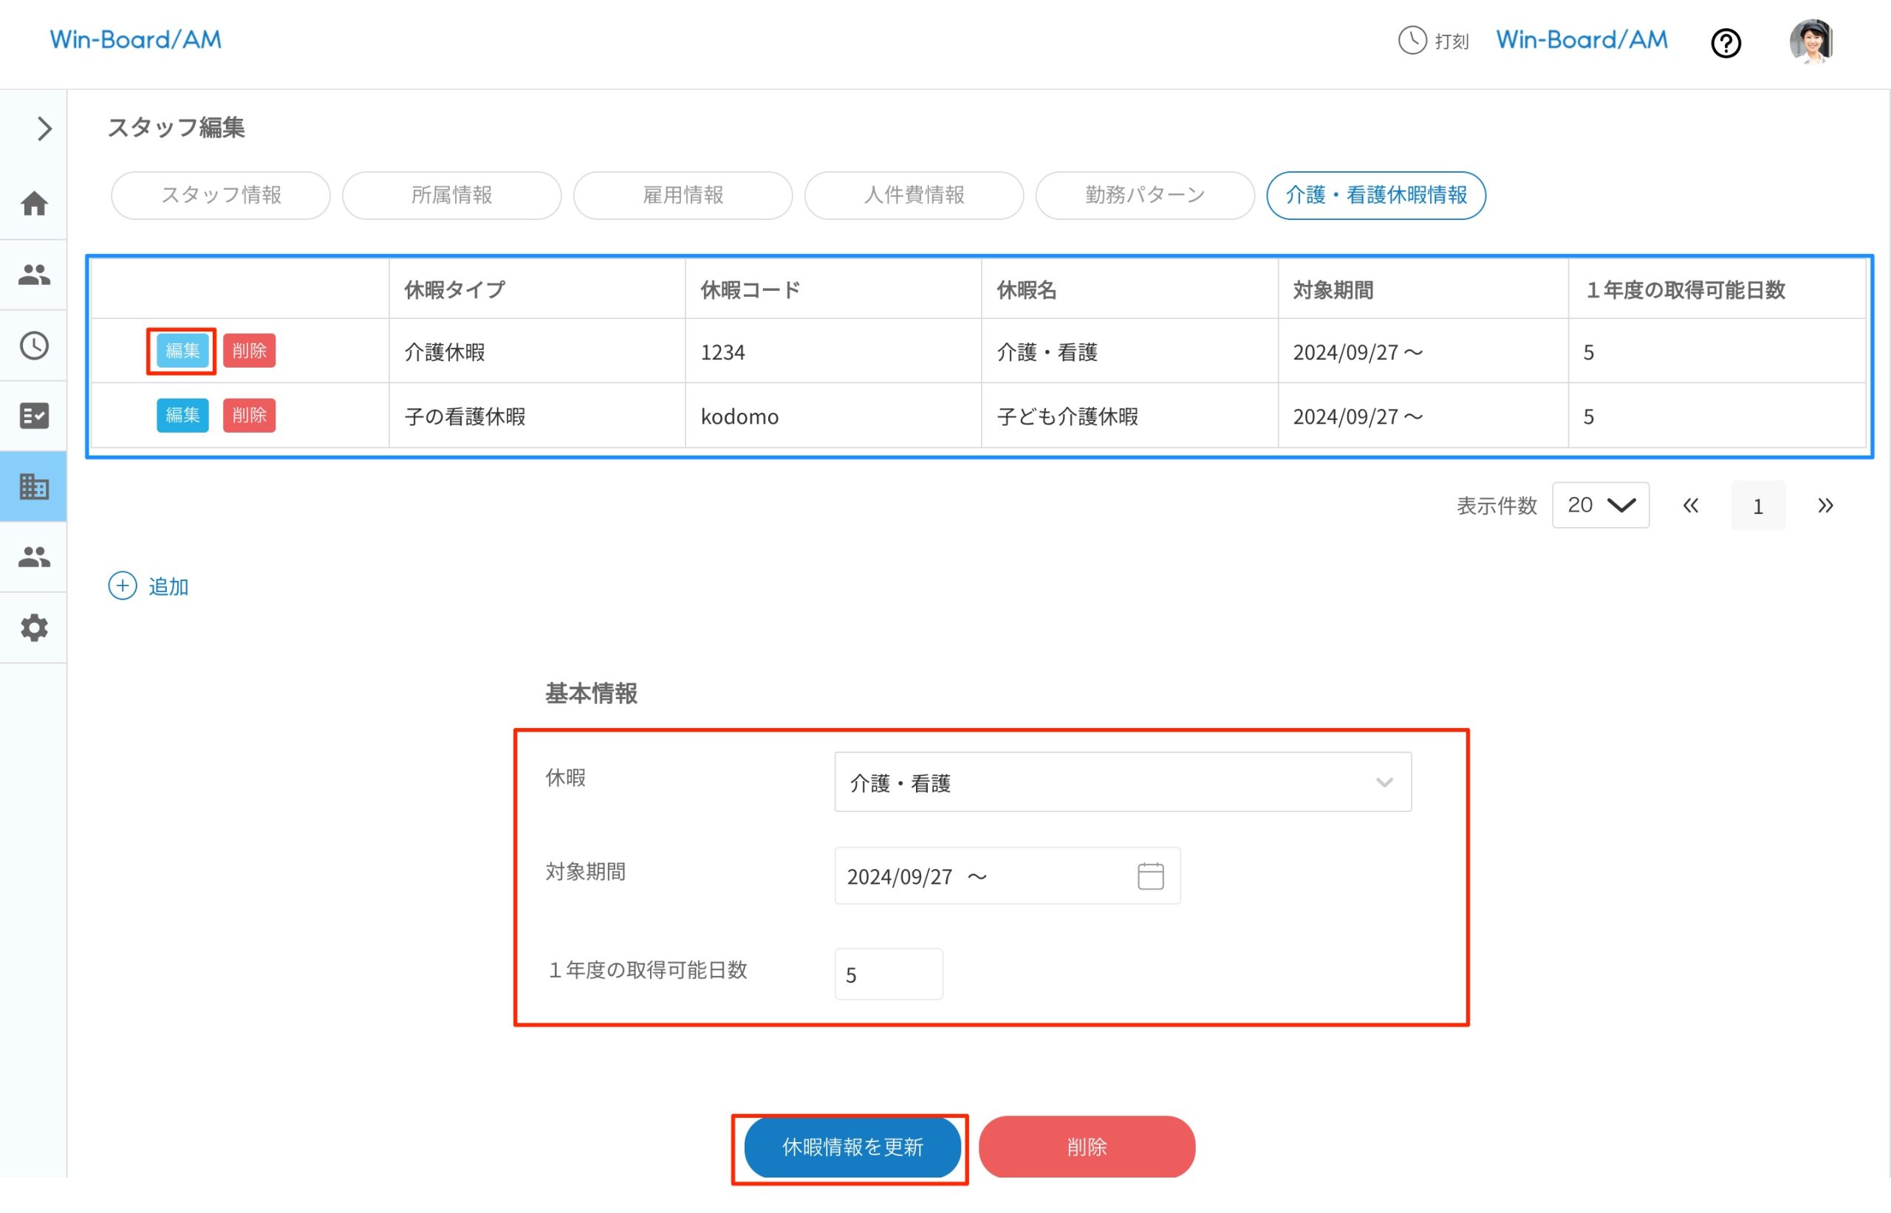Select the 勤務パターン tab

click(x=1144, y=196)
